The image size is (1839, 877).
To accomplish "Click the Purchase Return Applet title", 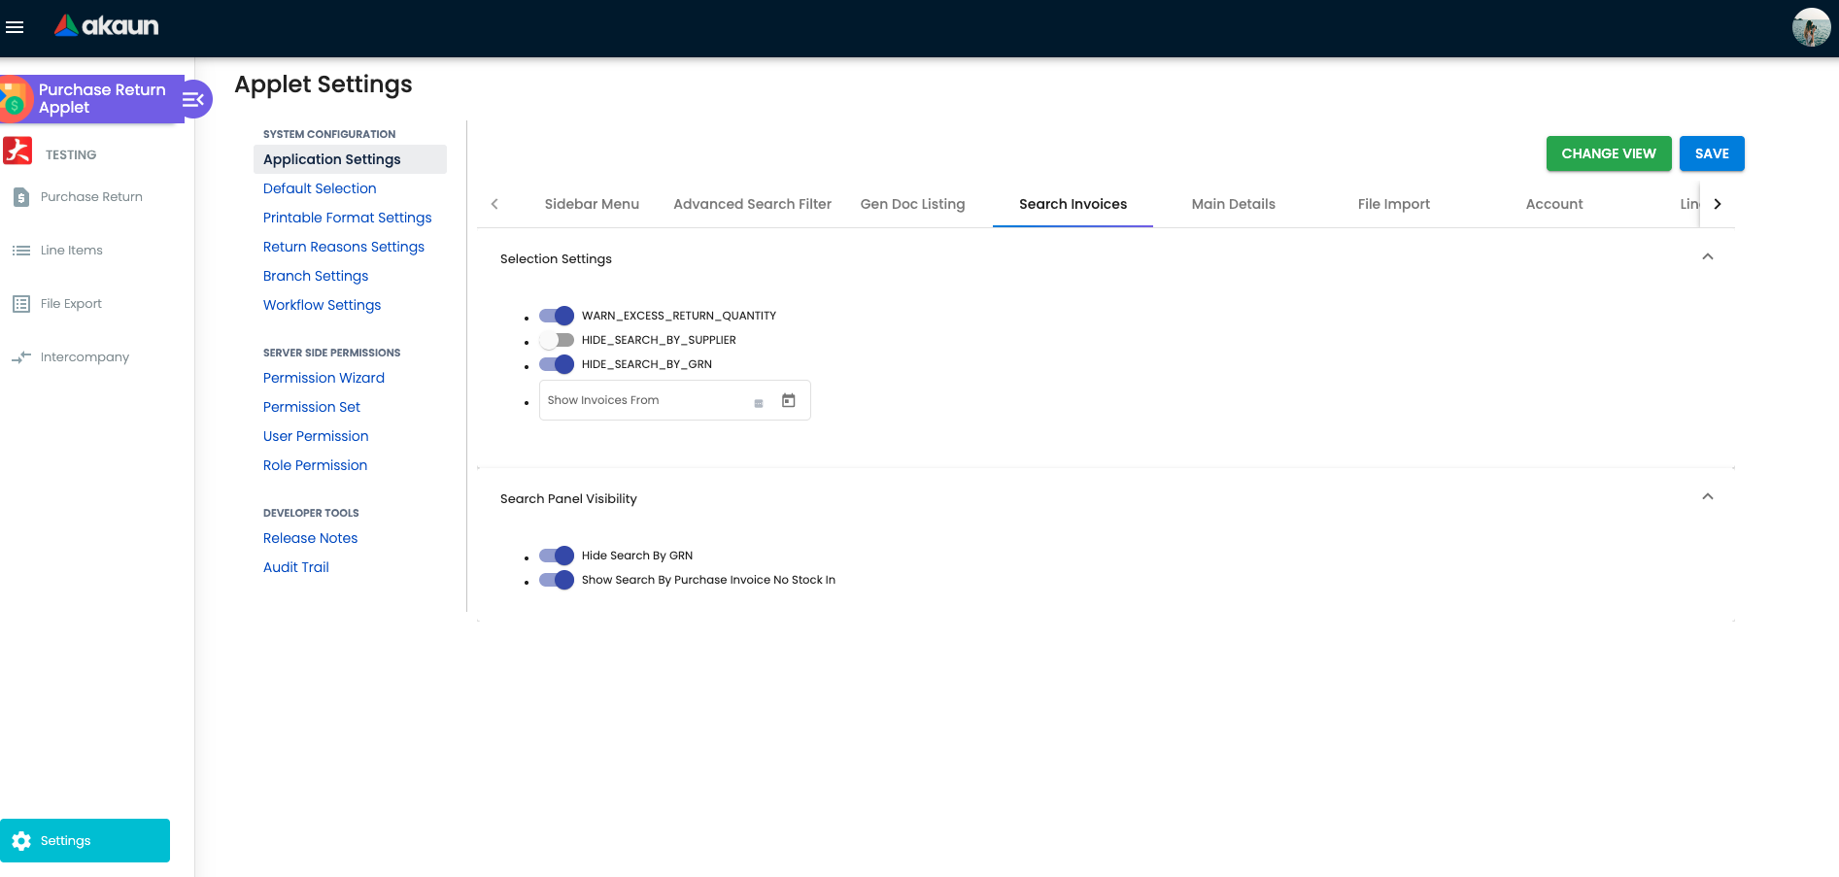I will point(102,99).
